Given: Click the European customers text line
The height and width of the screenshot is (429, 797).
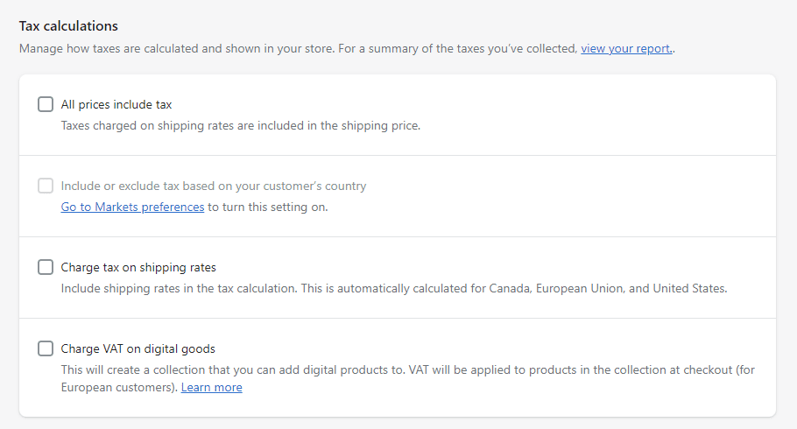Looking at the screenshot, I should tap(119, 387).
